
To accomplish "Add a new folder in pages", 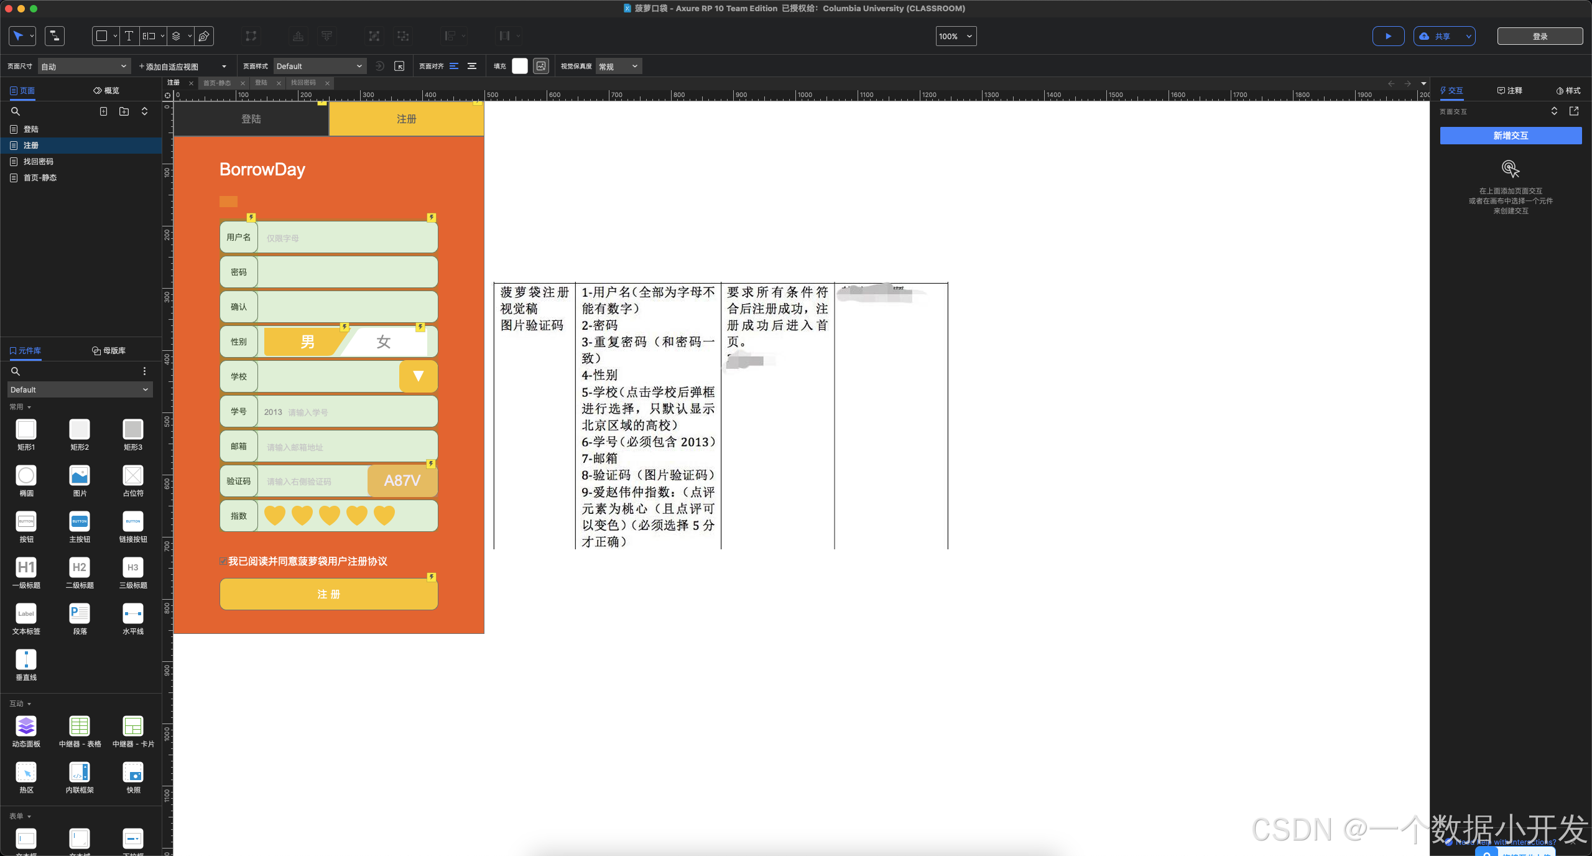I will 124,111.
